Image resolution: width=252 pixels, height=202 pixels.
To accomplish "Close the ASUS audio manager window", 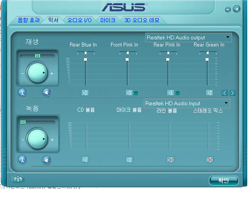I will click(x=237, y=9).
